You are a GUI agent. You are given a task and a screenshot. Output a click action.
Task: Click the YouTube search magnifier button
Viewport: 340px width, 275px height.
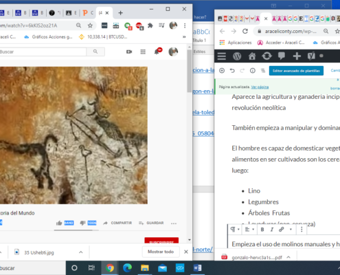click(95, 52)
